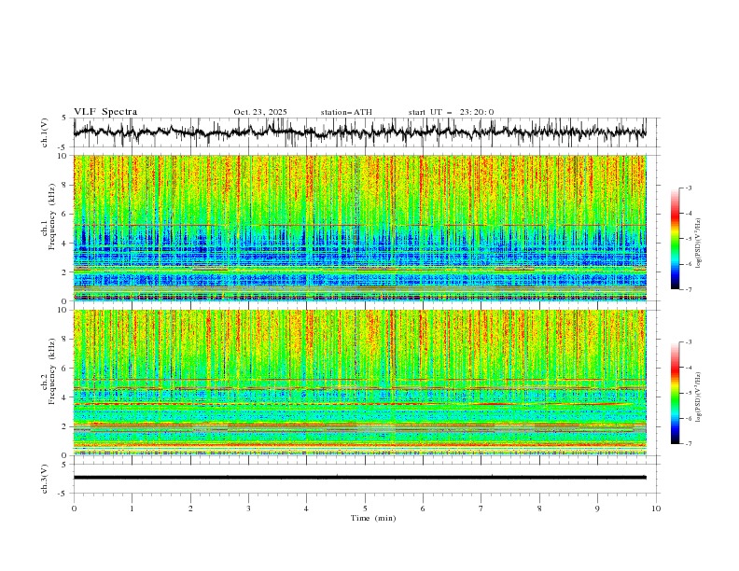The height and width of the screenshot is (571, 739).
Task: Click tick label "2" on the Time axis
Action: [190, 508]
